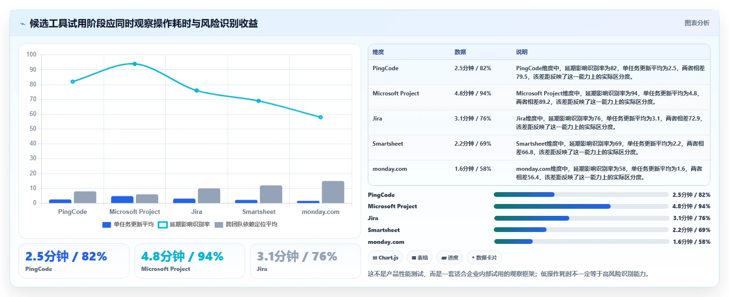Click the Microsoft Project progress bar
This screenshot has height=297, width=729.
[581, 206]
